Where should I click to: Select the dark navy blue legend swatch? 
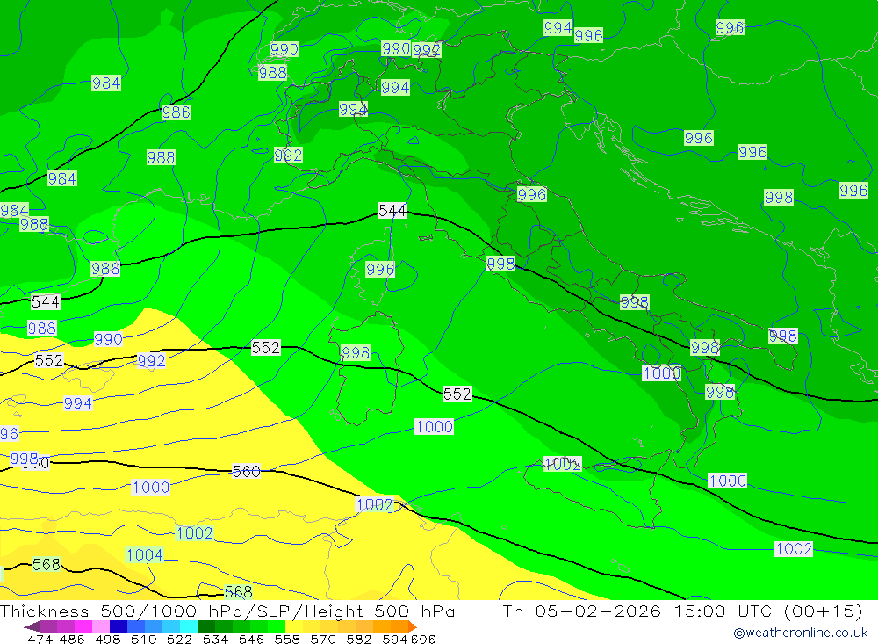(x=119, y=626)
